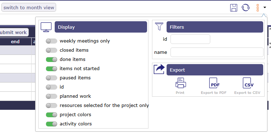Toggle the id display switch
This screenshot has height=136, width=271.
[52, 87]
